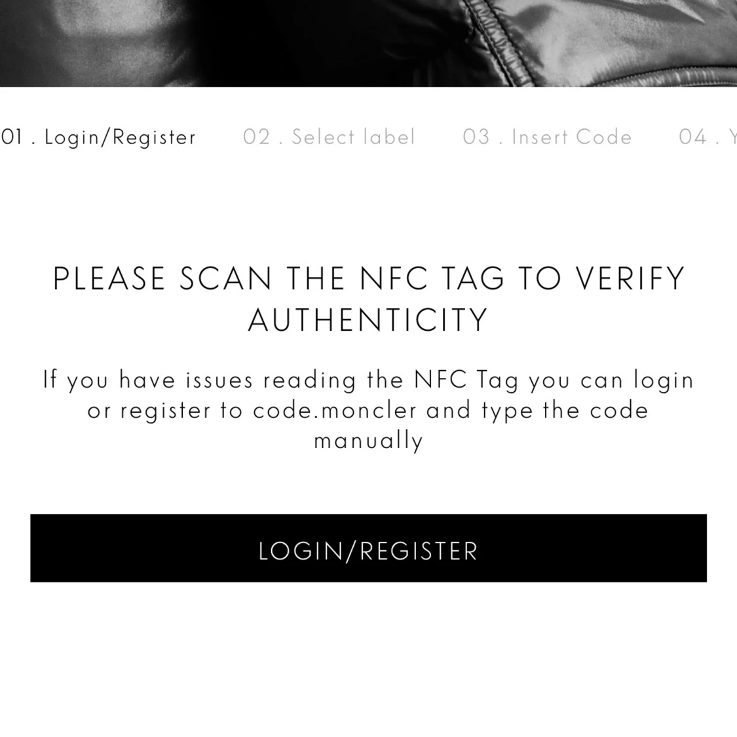Go to the 03 . Insert Code step

tap(547, 137)
